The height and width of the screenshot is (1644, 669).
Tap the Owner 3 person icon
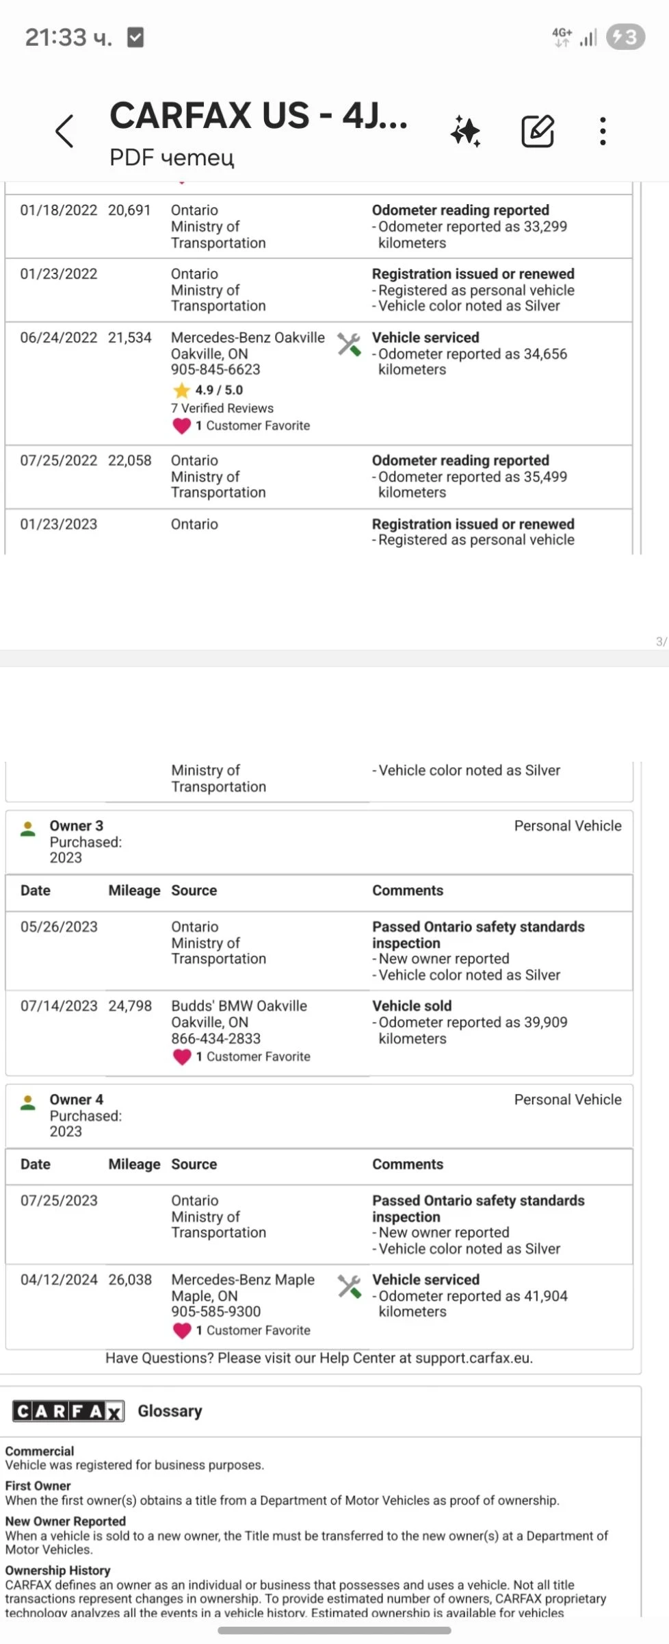28,829
